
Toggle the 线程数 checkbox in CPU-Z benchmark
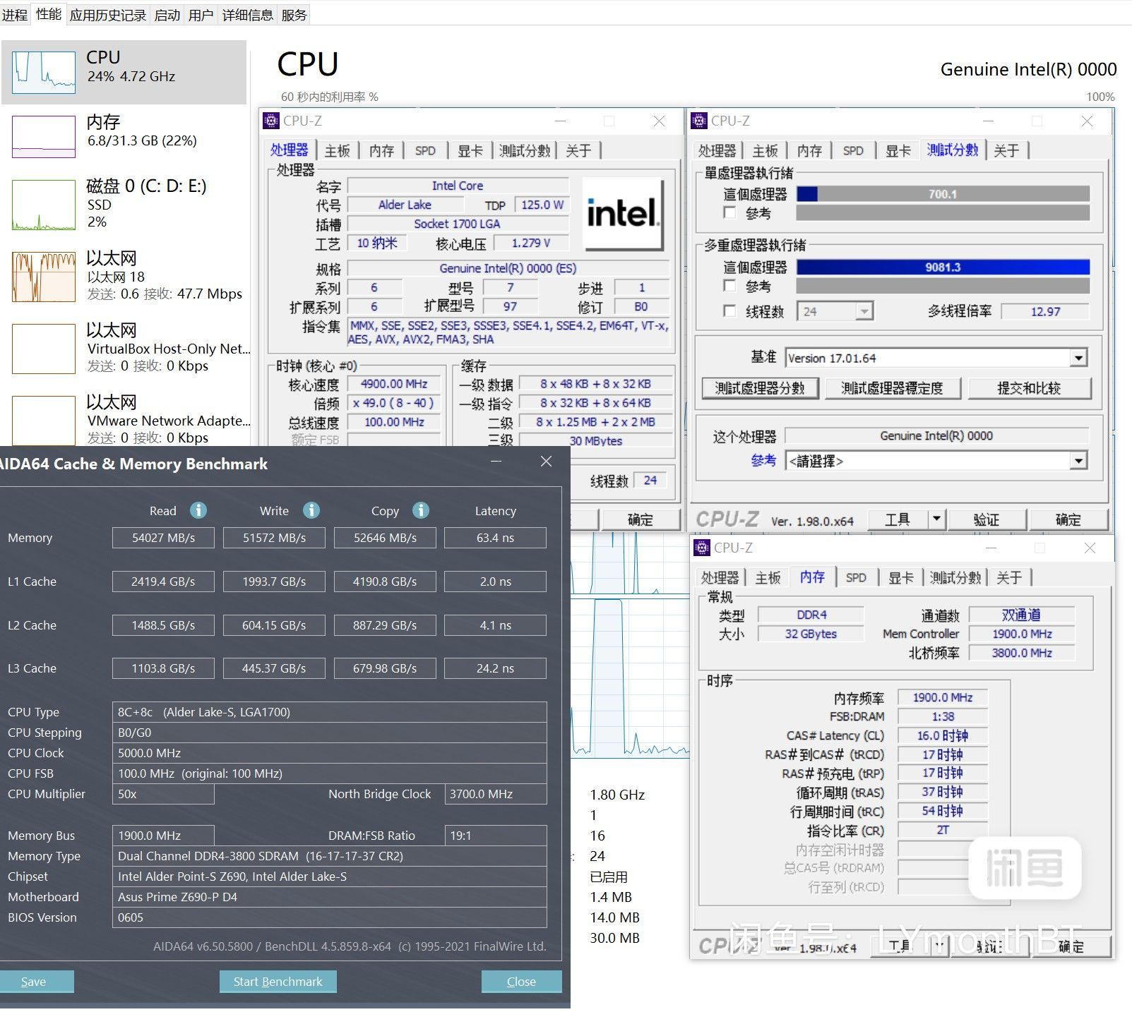pyautogui.click(x=730, y=311)
